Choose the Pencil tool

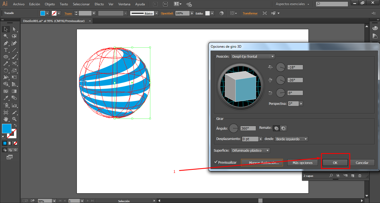tap(6, 64)
